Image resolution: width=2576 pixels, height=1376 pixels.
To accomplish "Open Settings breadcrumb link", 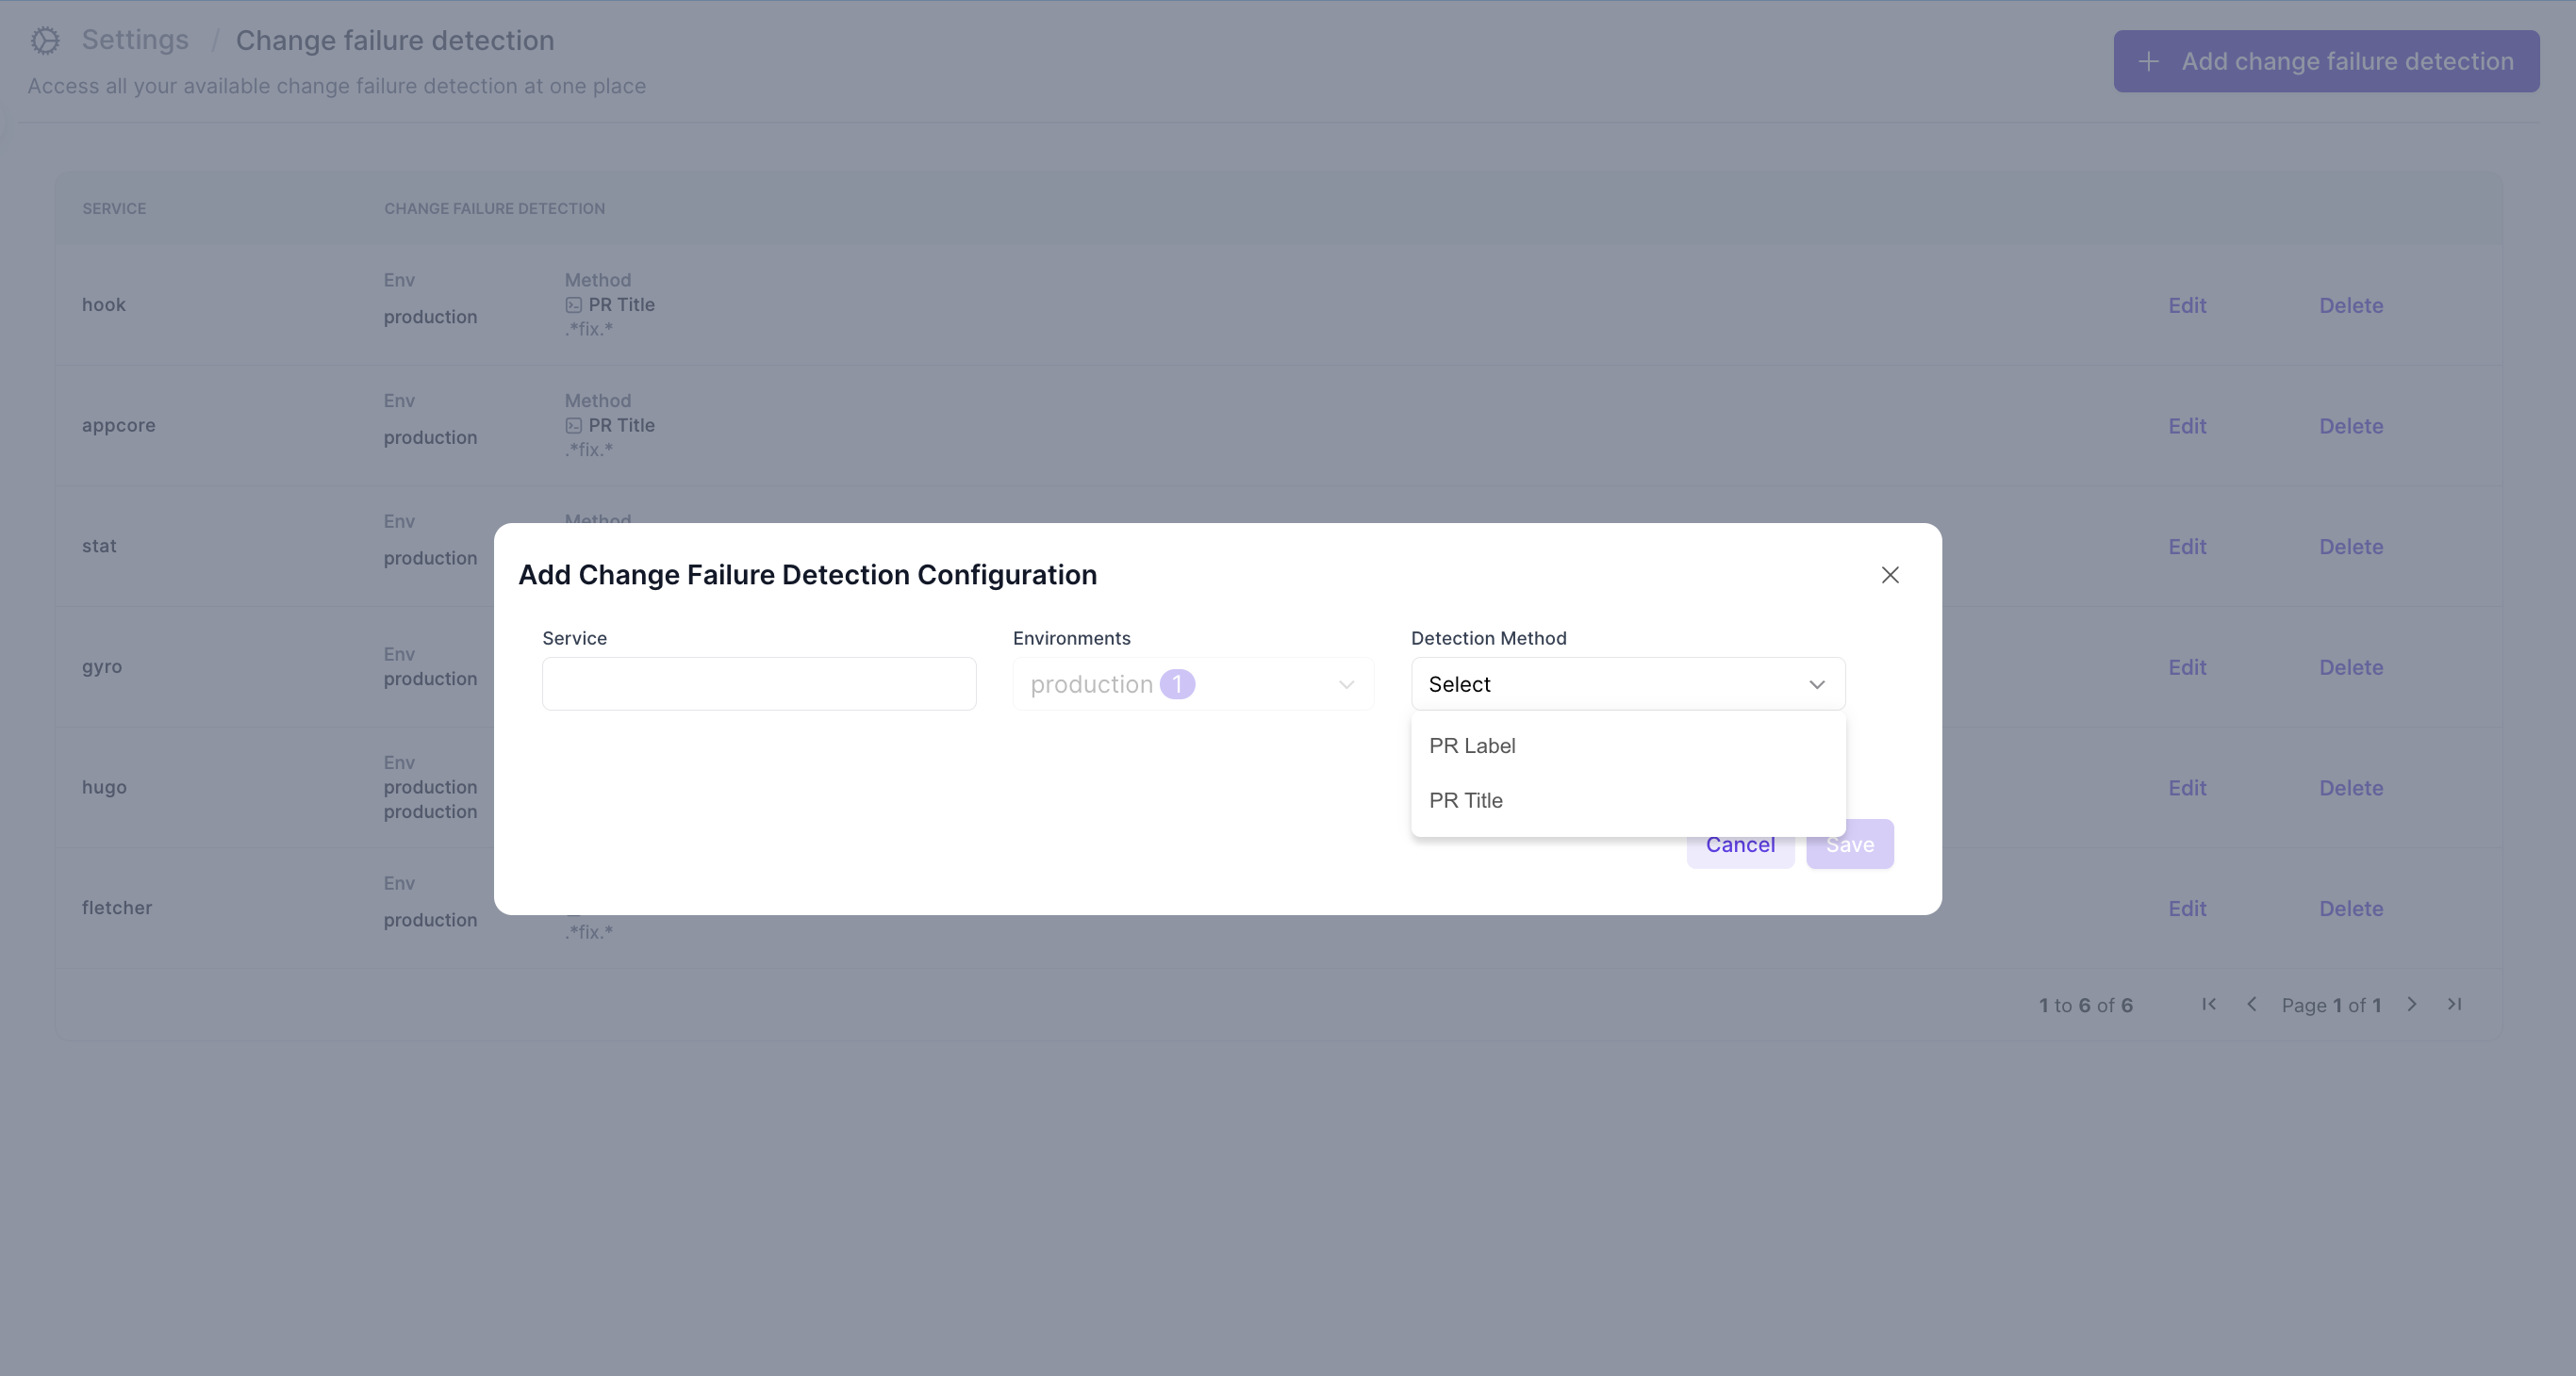I will [x=135, y=40].
